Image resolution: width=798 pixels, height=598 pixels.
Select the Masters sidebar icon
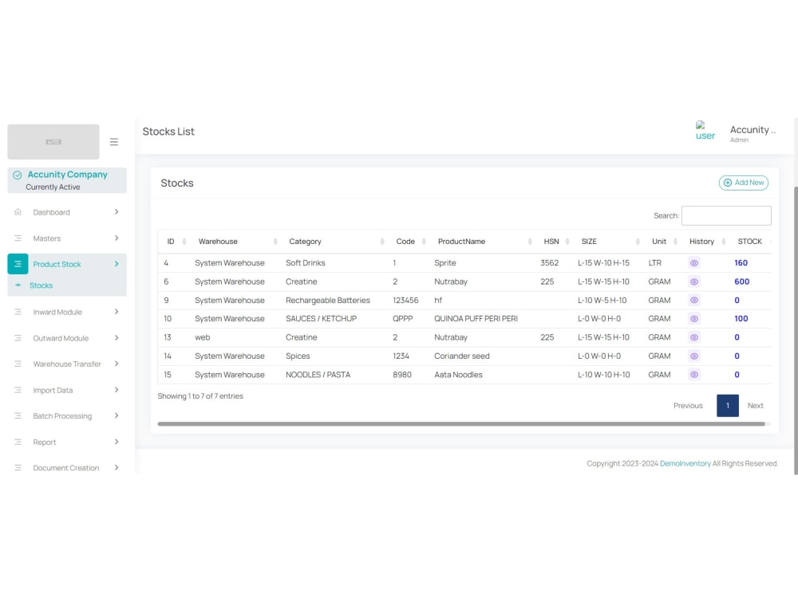18,238
